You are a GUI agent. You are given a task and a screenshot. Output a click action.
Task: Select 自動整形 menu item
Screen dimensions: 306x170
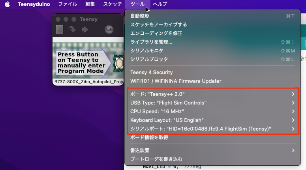[x=212, y=16]
